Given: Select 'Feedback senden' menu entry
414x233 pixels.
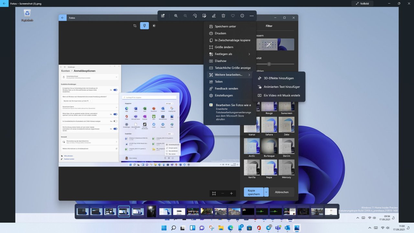Looking at the screenshot, I should 230,88.
